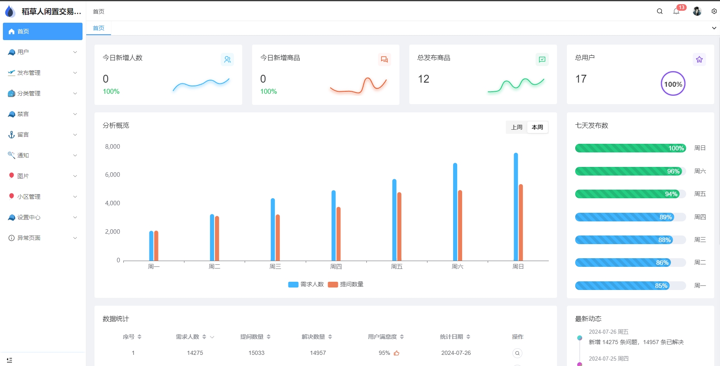The image size is (720, 366).
Task: Expand the 发布管理 sidebar menu
Action: coord(42,73)
